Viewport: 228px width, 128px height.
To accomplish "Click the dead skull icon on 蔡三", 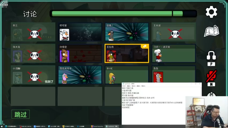I will pos(34,34).
